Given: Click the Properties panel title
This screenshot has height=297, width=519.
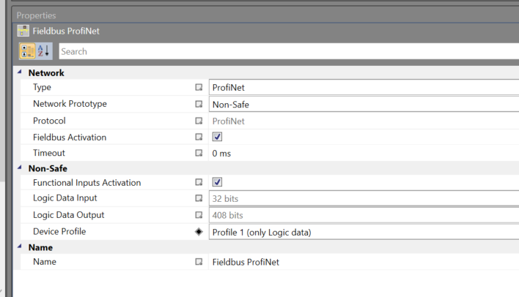Looking at the screenshot, I should point(36,15).
